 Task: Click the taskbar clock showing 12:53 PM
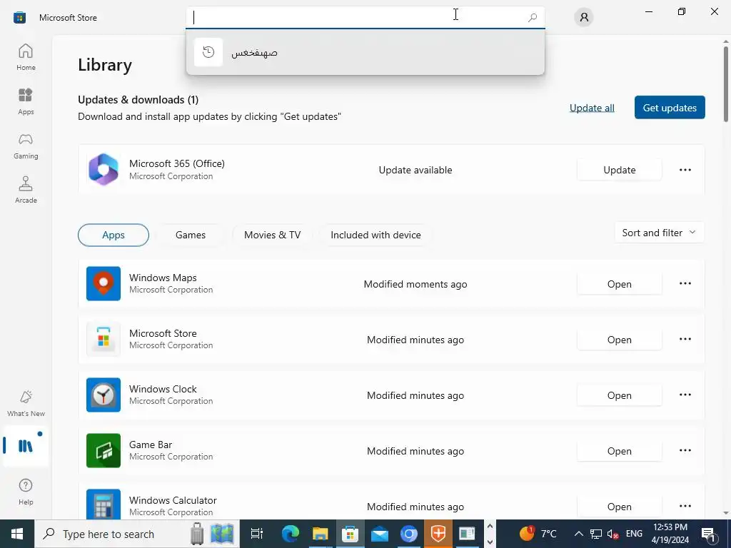click(x=670, y=534)
